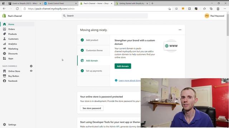
Task: Add a sales channel with plus icon
Action: tap(31, 66)
